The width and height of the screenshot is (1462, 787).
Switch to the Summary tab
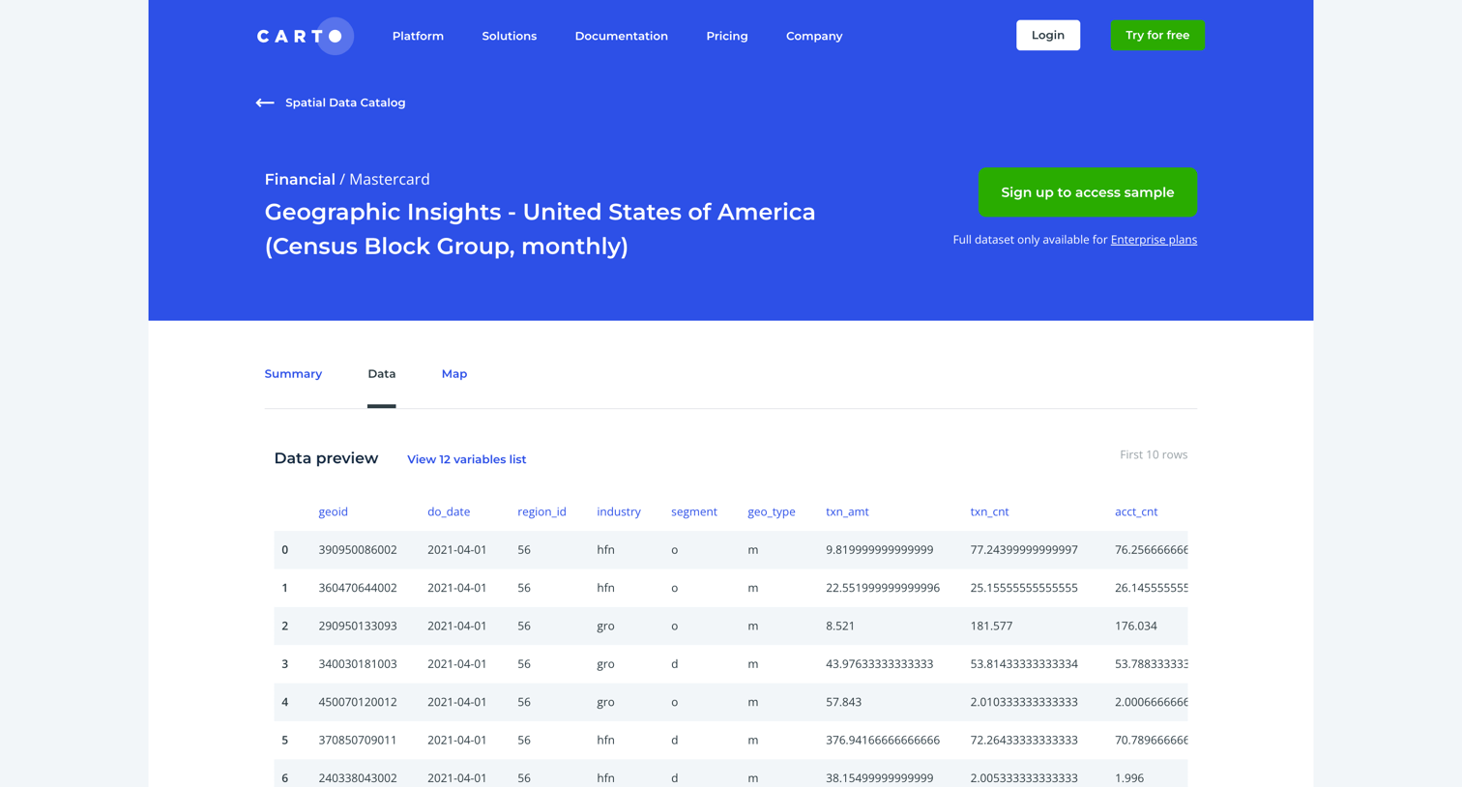tap(293, 374)
